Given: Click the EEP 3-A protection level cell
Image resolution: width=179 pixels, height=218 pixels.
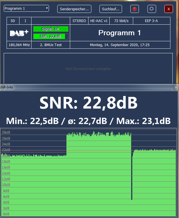Looking at the screenshot, I should click(x=152, y=21).
